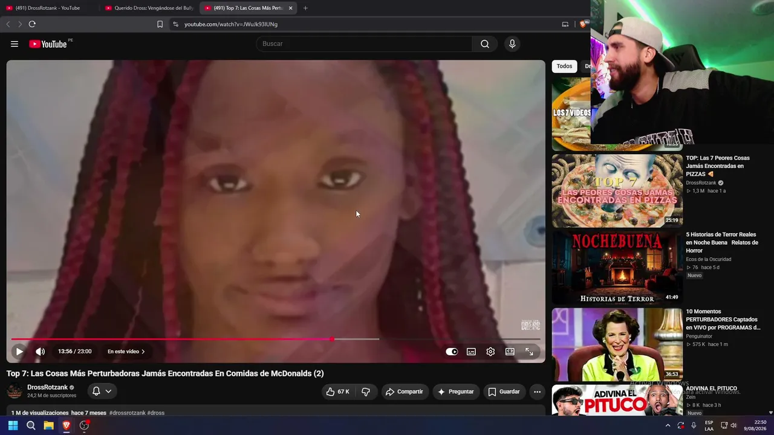Open a new browser tab
The image size is (774, 435).
pyautogui.click(x=305, y=8)
